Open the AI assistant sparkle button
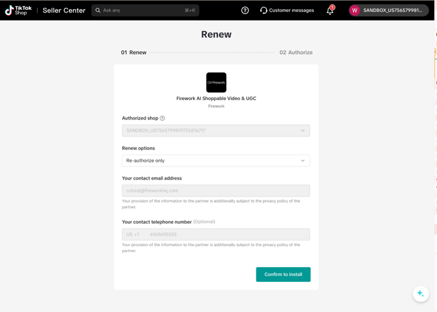The height and width of the screenshot is (312, 437). point(421,294)
